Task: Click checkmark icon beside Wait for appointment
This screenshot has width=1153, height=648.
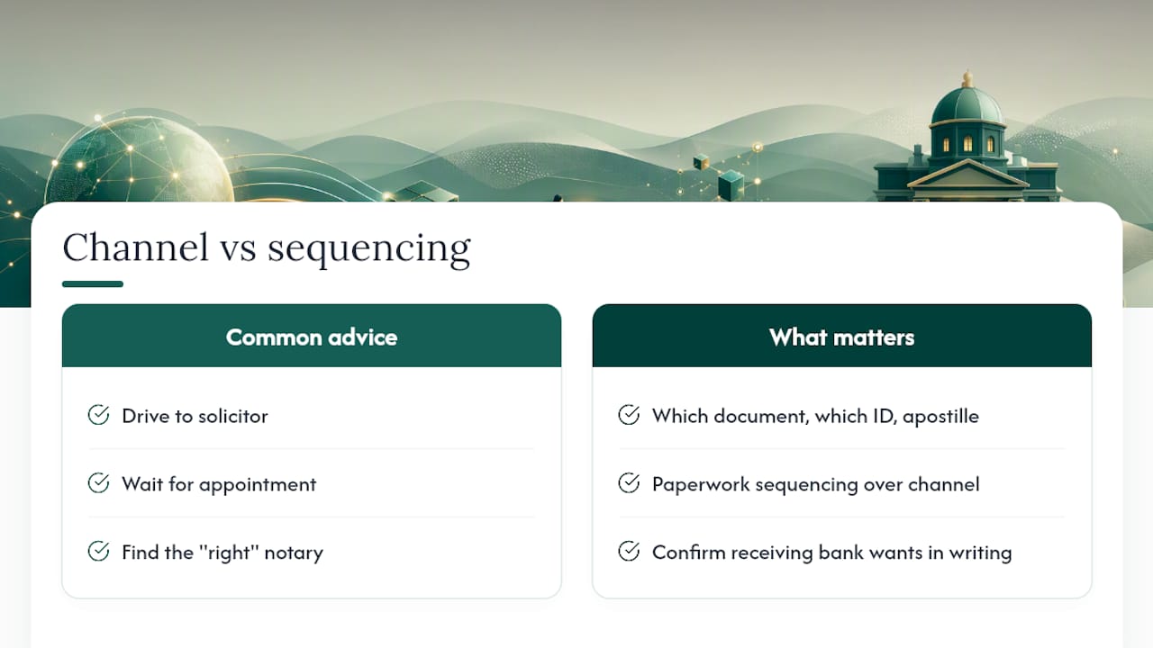Action: click(98, 483)
